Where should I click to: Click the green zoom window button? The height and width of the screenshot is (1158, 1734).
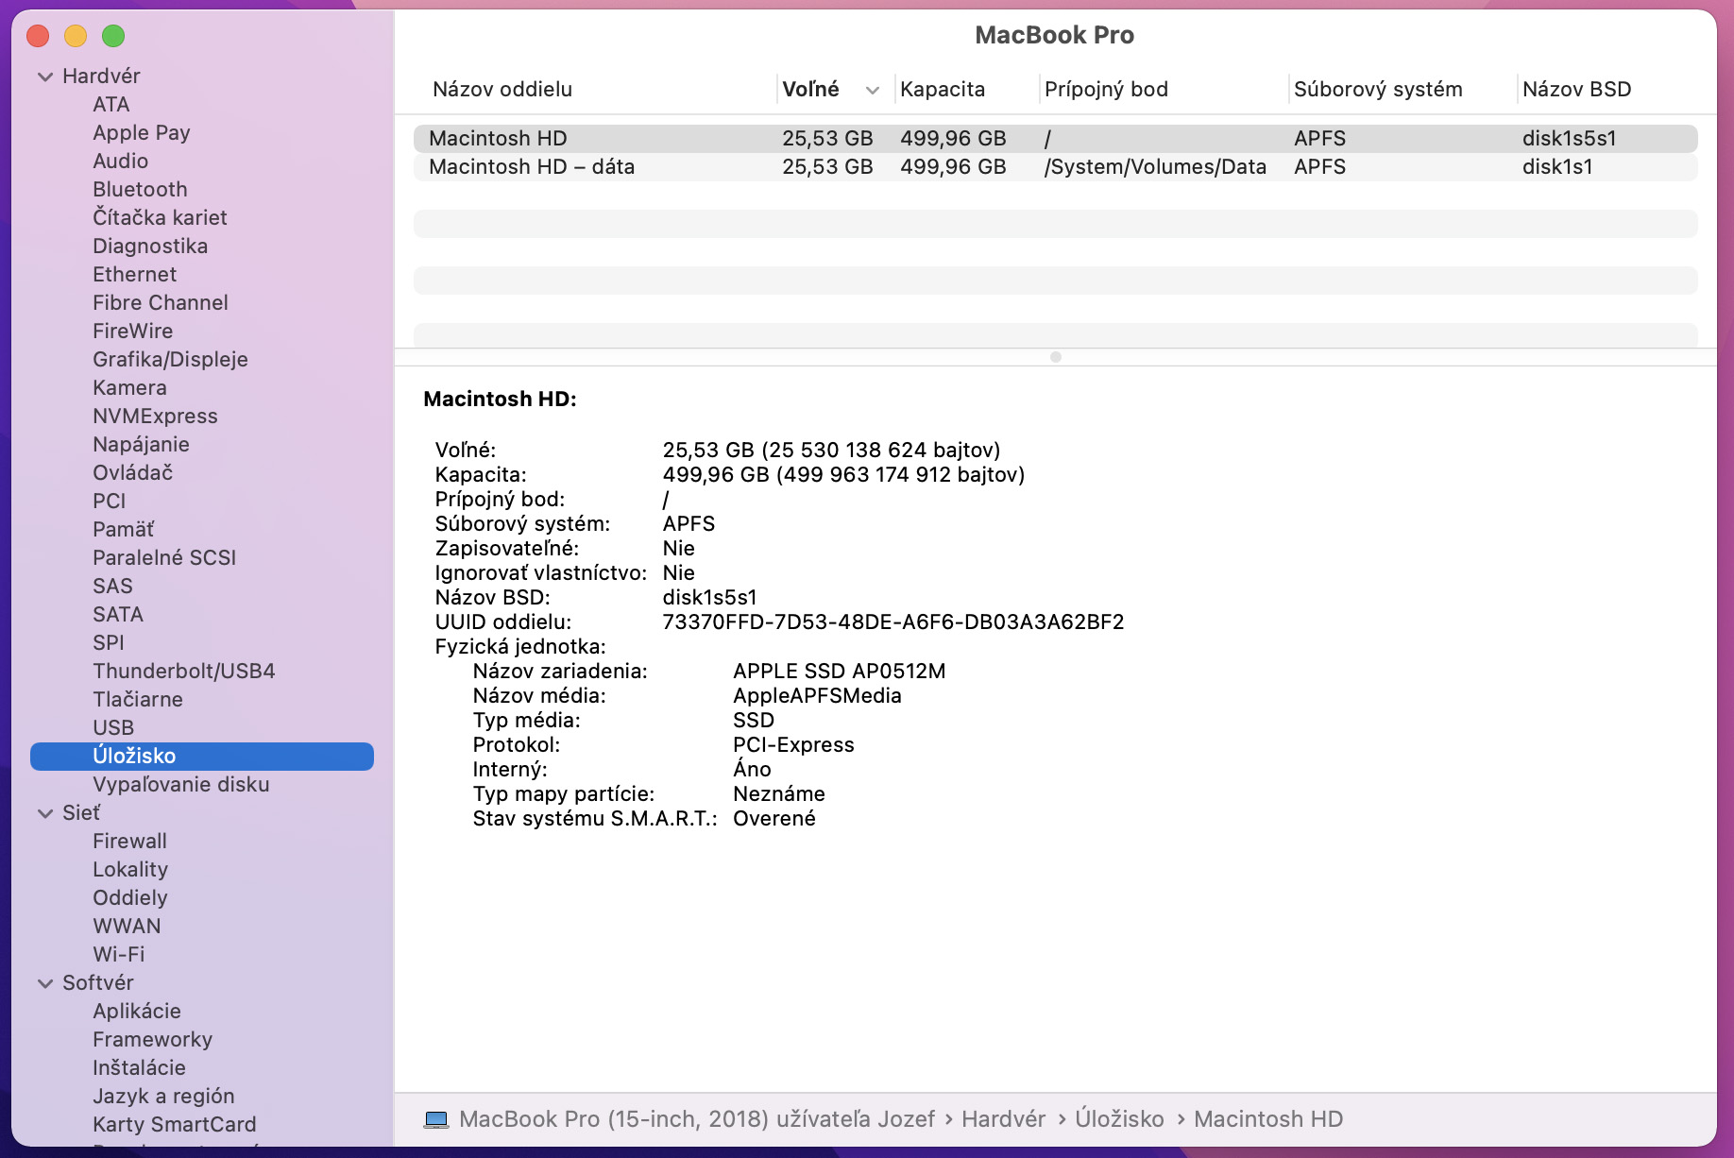[113, 36]
